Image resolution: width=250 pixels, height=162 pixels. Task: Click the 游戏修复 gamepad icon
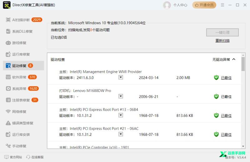coord(8,43)
